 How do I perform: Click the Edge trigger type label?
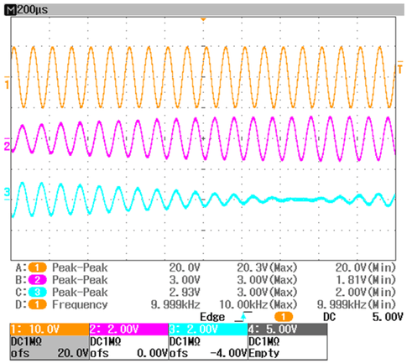click(212, 317)
